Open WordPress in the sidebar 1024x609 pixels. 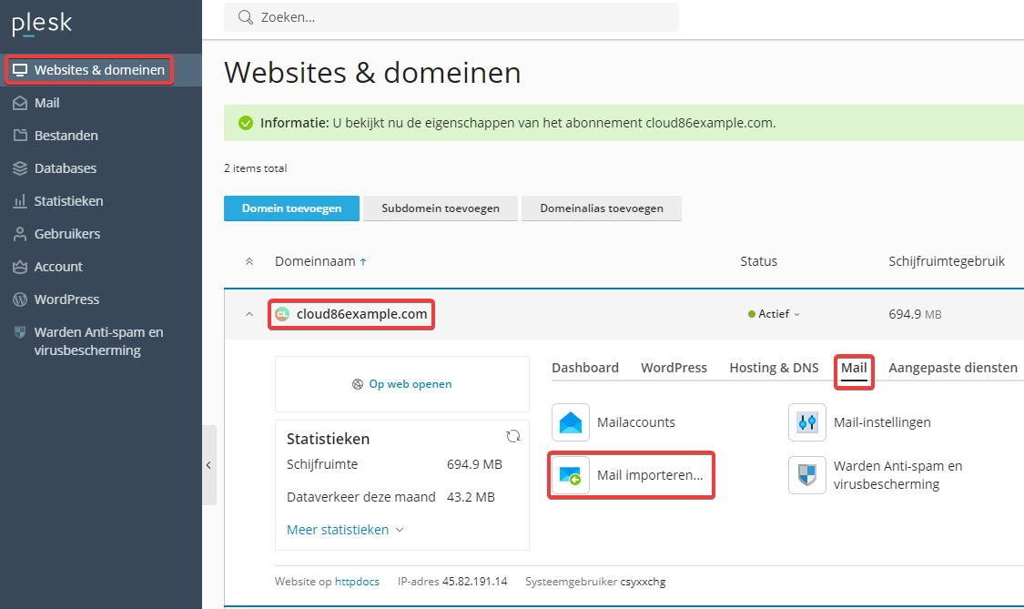[66, 299]
